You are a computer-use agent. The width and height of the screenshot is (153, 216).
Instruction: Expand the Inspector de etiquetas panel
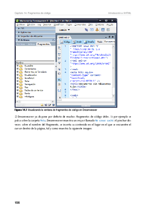click(x=19, y=36)
